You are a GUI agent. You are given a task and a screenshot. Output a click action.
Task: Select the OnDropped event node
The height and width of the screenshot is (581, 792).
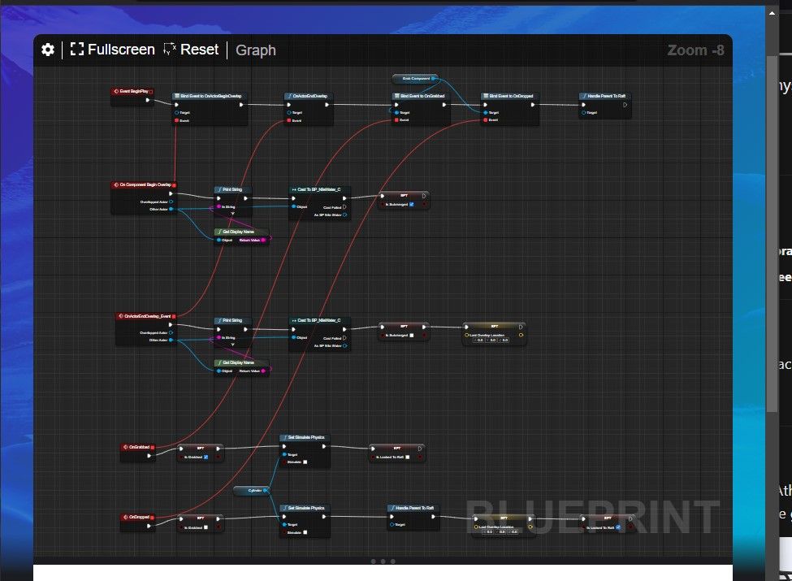point(138,523)
